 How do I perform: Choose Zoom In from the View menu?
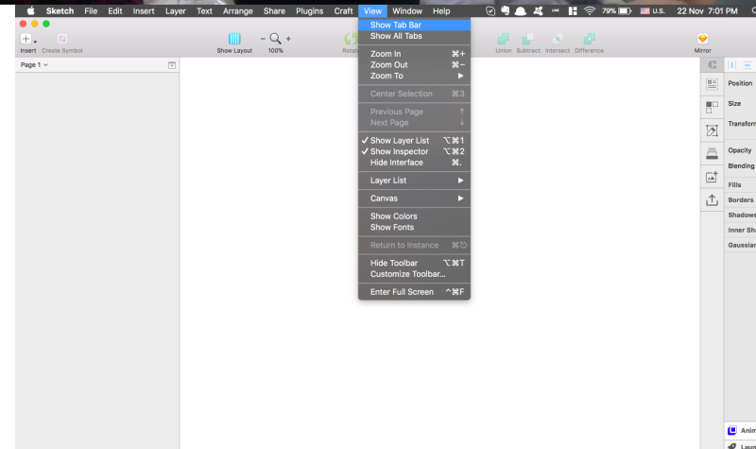coord(414,54)
